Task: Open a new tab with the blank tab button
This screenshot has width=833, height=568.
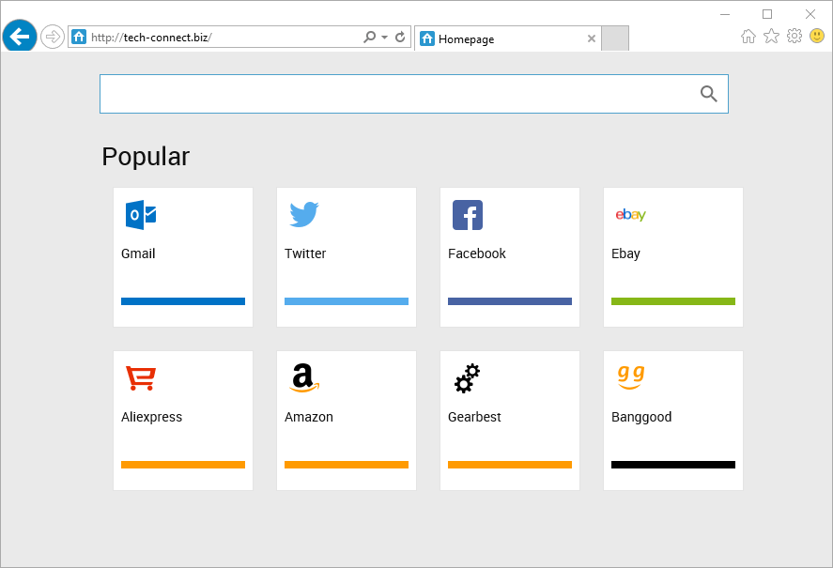Action: coord(615,38)
